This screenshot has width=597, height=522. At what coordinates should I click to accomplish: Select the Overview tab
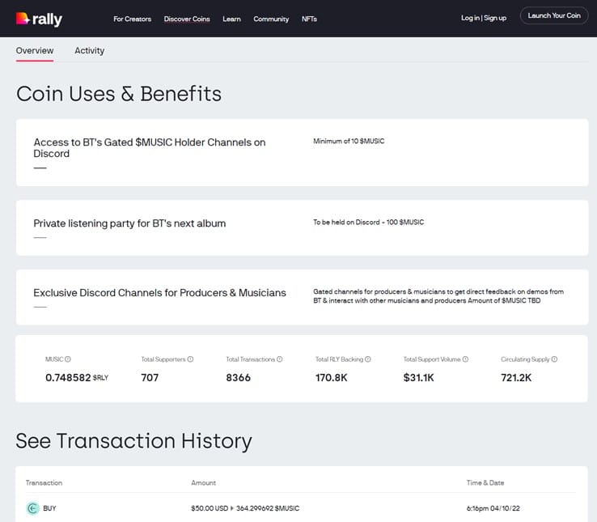click(35, 50)
